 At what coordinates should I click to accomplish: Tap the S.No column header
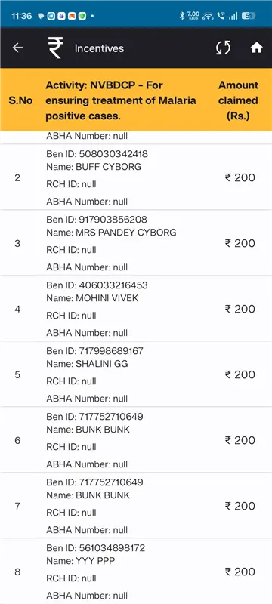click(20, 100)
